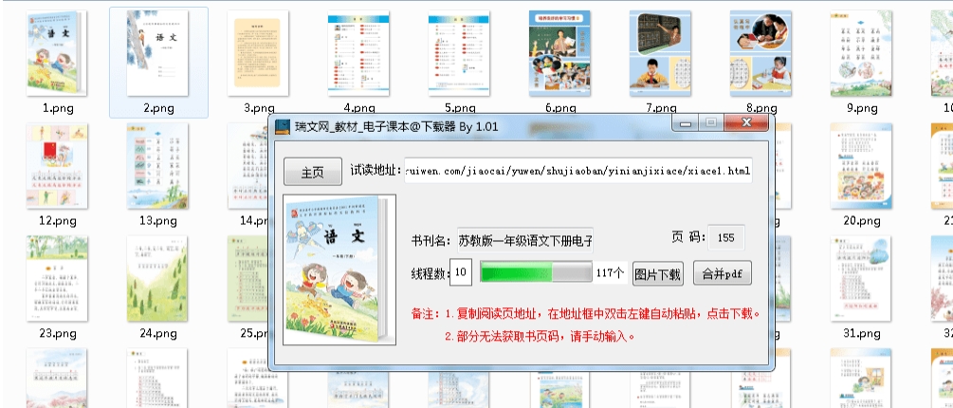The width and height of the screenshot is (953, 408).
Task: Select 31.png thumbnail in folder
Action: pos(861,279)
